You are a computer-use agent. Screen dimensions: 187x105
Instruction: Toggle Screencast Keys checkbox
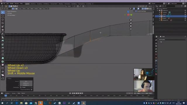[x=136, y=11]
